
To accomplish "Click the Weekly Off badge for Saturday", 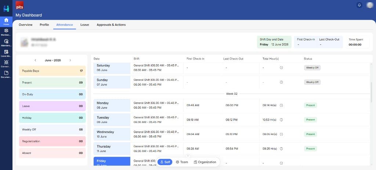I will point(312,68).
